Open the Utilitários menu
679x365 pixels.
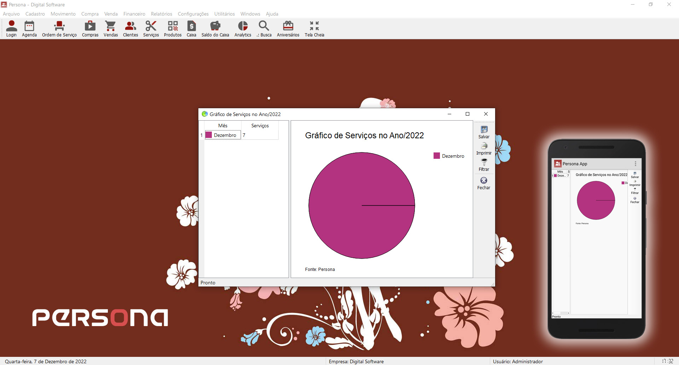click(225, 14)
